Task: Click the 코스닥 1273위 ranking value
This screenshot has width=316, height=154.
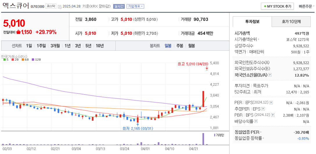Action: [x=298, y=39]
